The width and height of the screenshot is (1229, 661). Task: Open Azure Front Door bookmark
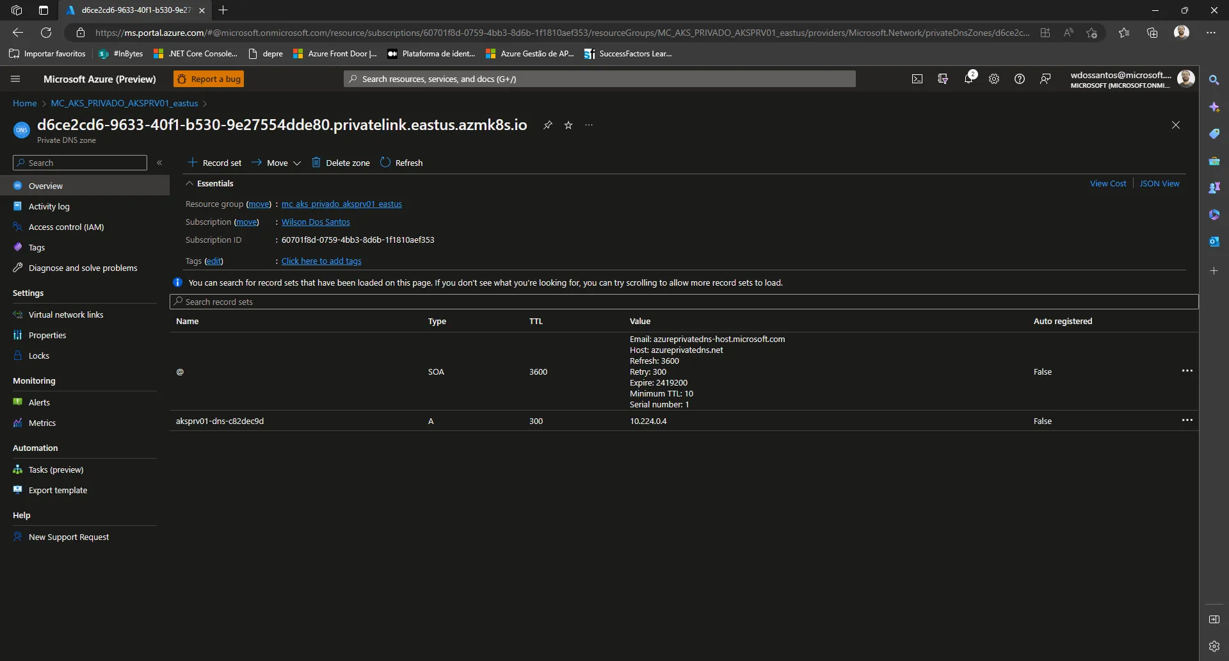[335, 54]
